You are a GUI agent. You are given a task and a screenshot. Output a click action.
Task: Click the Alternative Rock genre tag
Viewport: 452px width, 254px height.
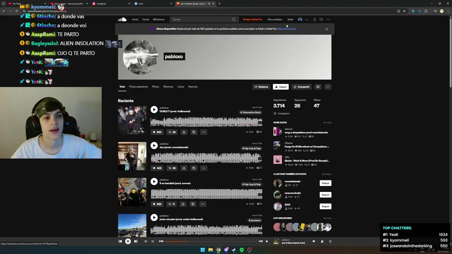click(x=251, y=113)
